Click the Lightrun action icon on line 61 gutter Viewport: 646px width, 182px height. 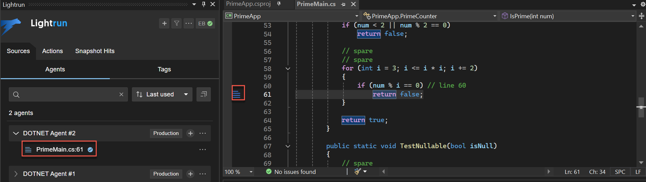click(237, 94)
